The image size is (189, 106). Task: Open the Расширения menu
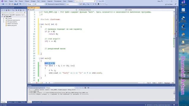58,1
